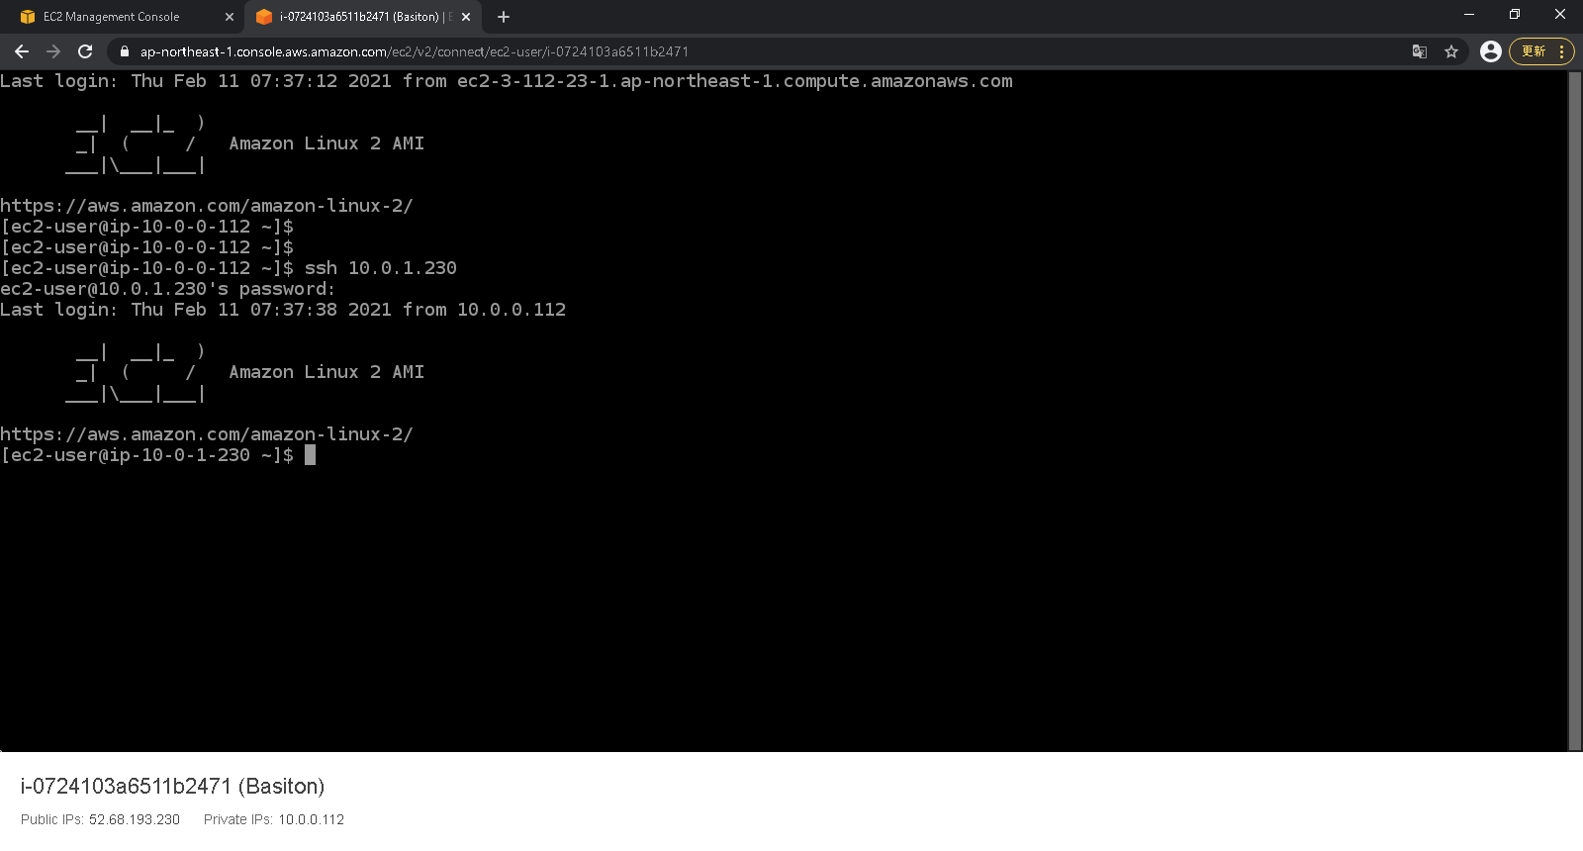Click the second https://aws.amazon.com/amazon-linux-2/ line
1583x851 pixels.
point(207,434)
